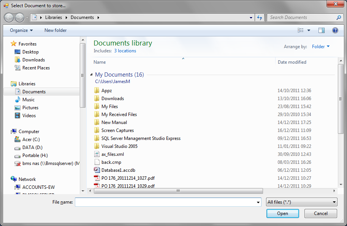Viewport: 347px width, 226px height.
Task: Click the horizontal scrollbar of file list
Action: point(177,191)
